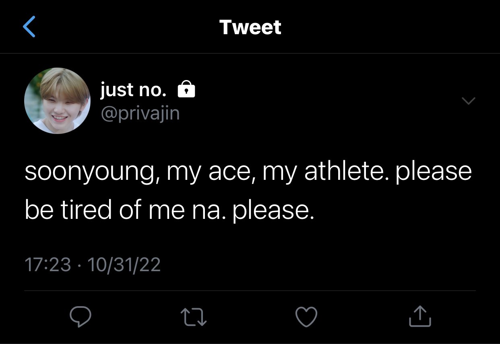This screenshot has width=500, height=344.
Task: Tap the Tweet header title
Action: pos(250,27)
